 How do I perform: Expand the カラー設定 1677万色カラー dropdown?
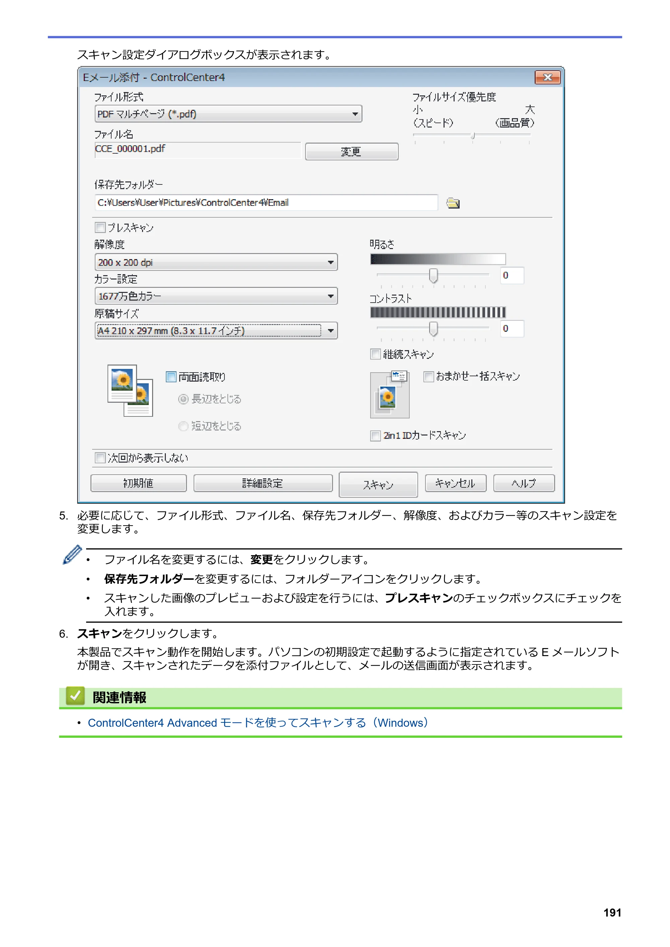pyautogui.click(x=216, y=296)
